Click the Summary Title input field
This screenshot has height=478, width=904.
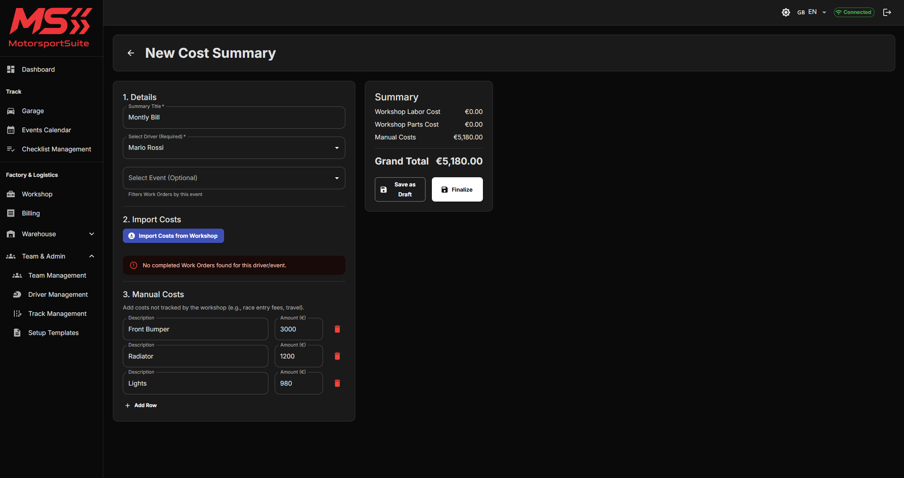(x=234, y=118)
